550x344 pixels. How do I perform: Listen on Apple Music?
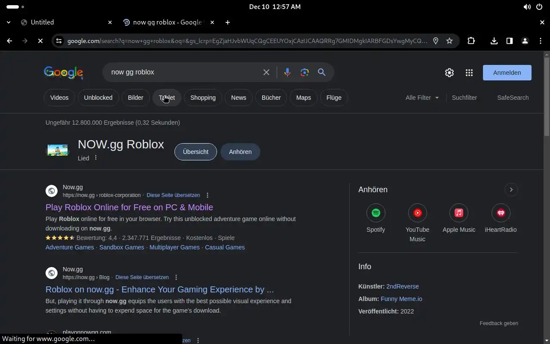459,218
